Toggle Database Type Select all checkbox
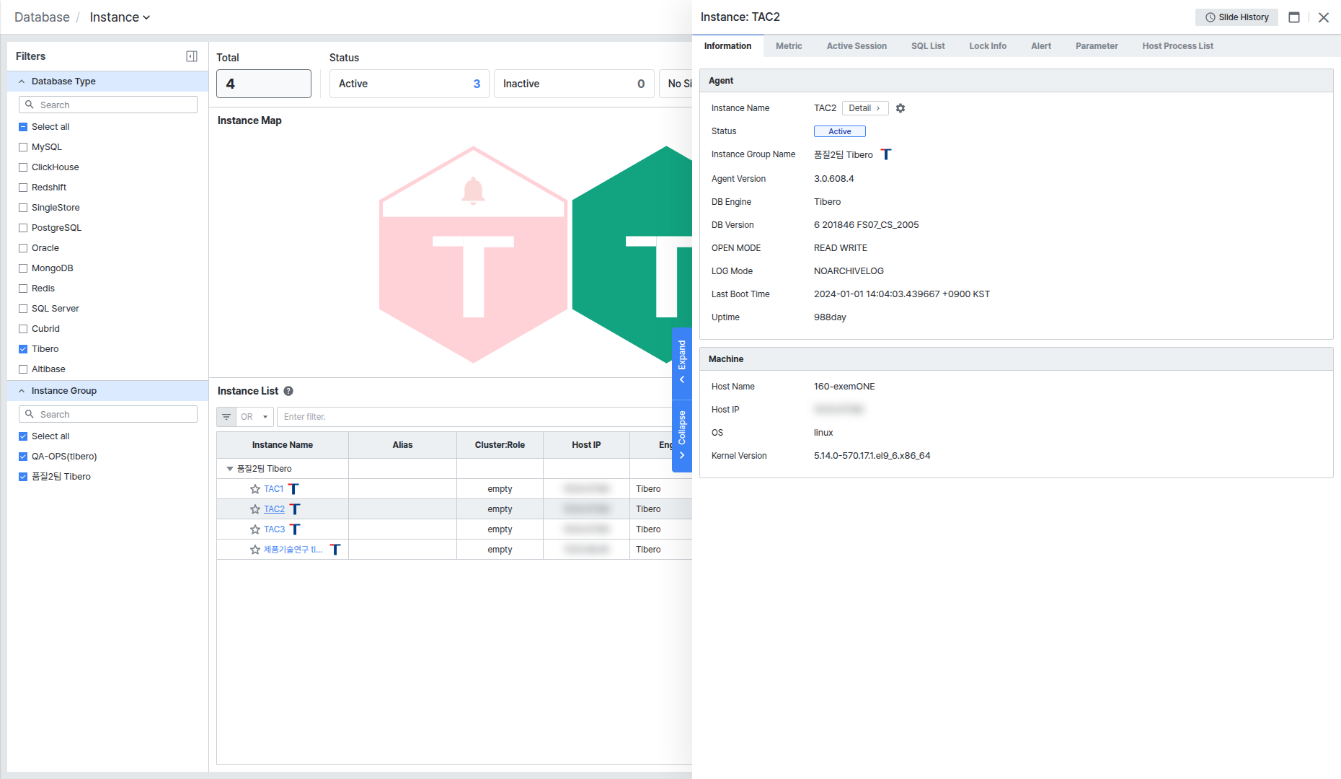This screenshot has width=1341, height=779. 23,127
